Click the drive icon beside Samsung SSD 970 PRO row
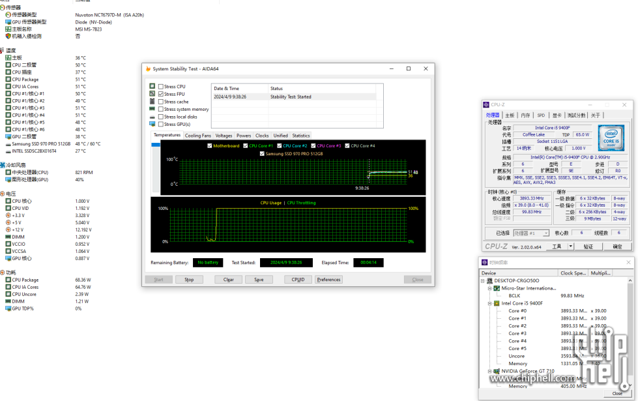Image resolution: width=638 pixels, height=401 pixels. [x=8, y=144]
